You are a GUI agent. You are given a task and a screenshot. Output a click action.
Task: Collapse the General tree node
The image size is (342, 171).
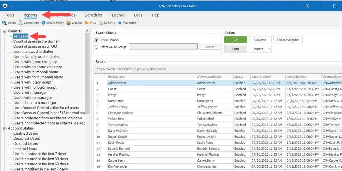tap(5, 31)
